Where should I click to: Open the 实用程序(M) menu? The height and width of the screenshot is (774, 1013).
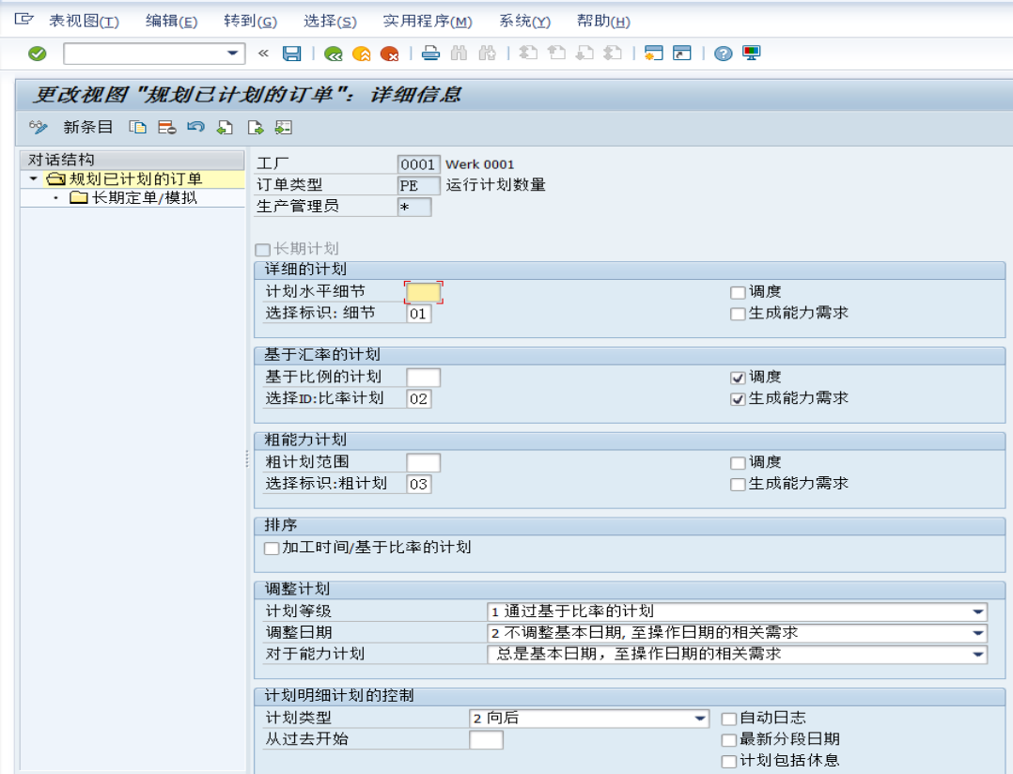coord(428,22)
